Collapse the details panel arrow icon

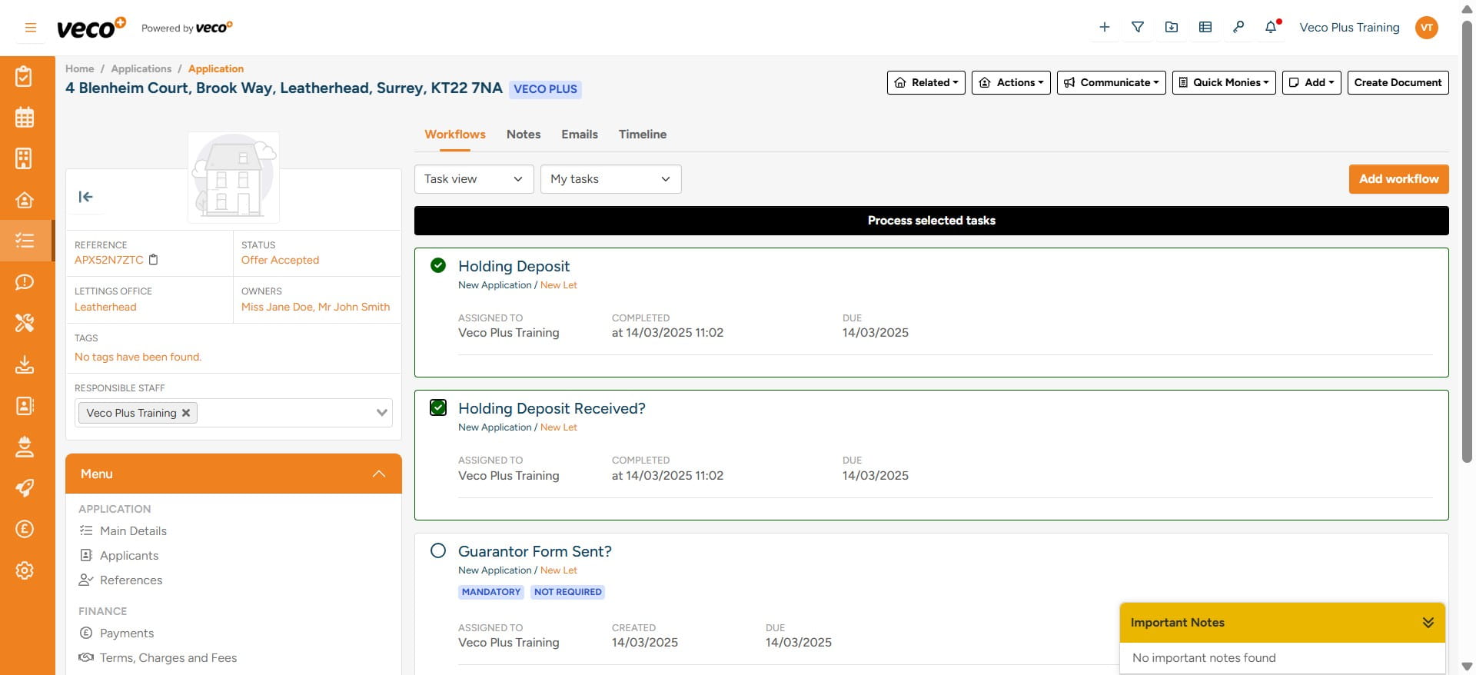click(x=85, y=197)
